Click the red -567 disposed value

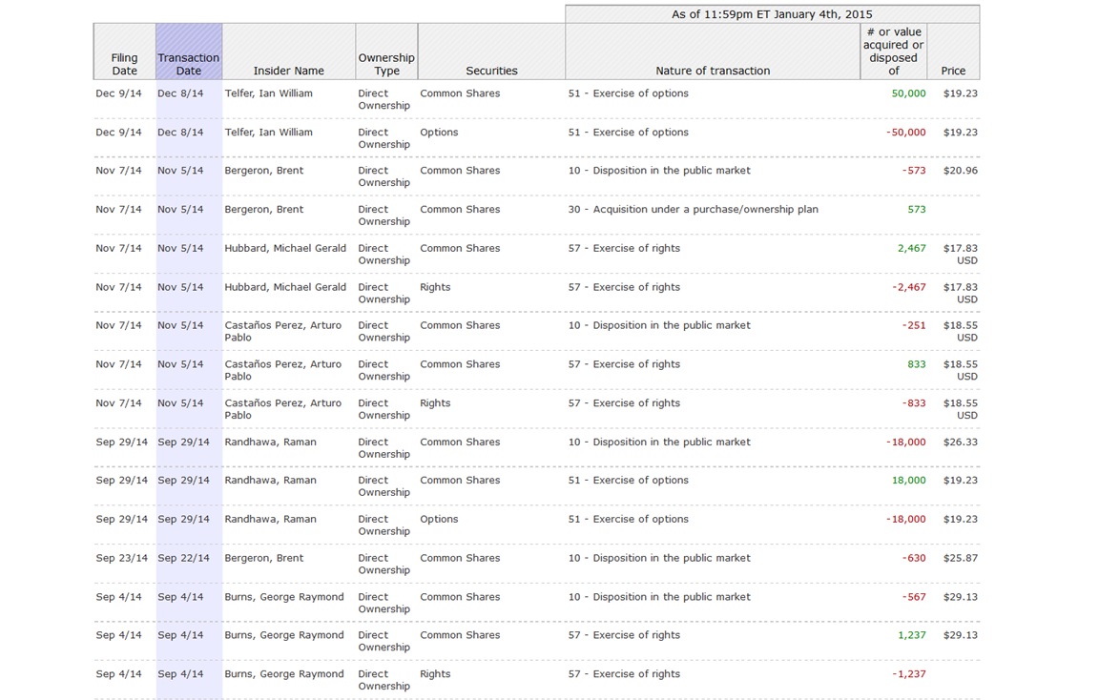[914, 597]
